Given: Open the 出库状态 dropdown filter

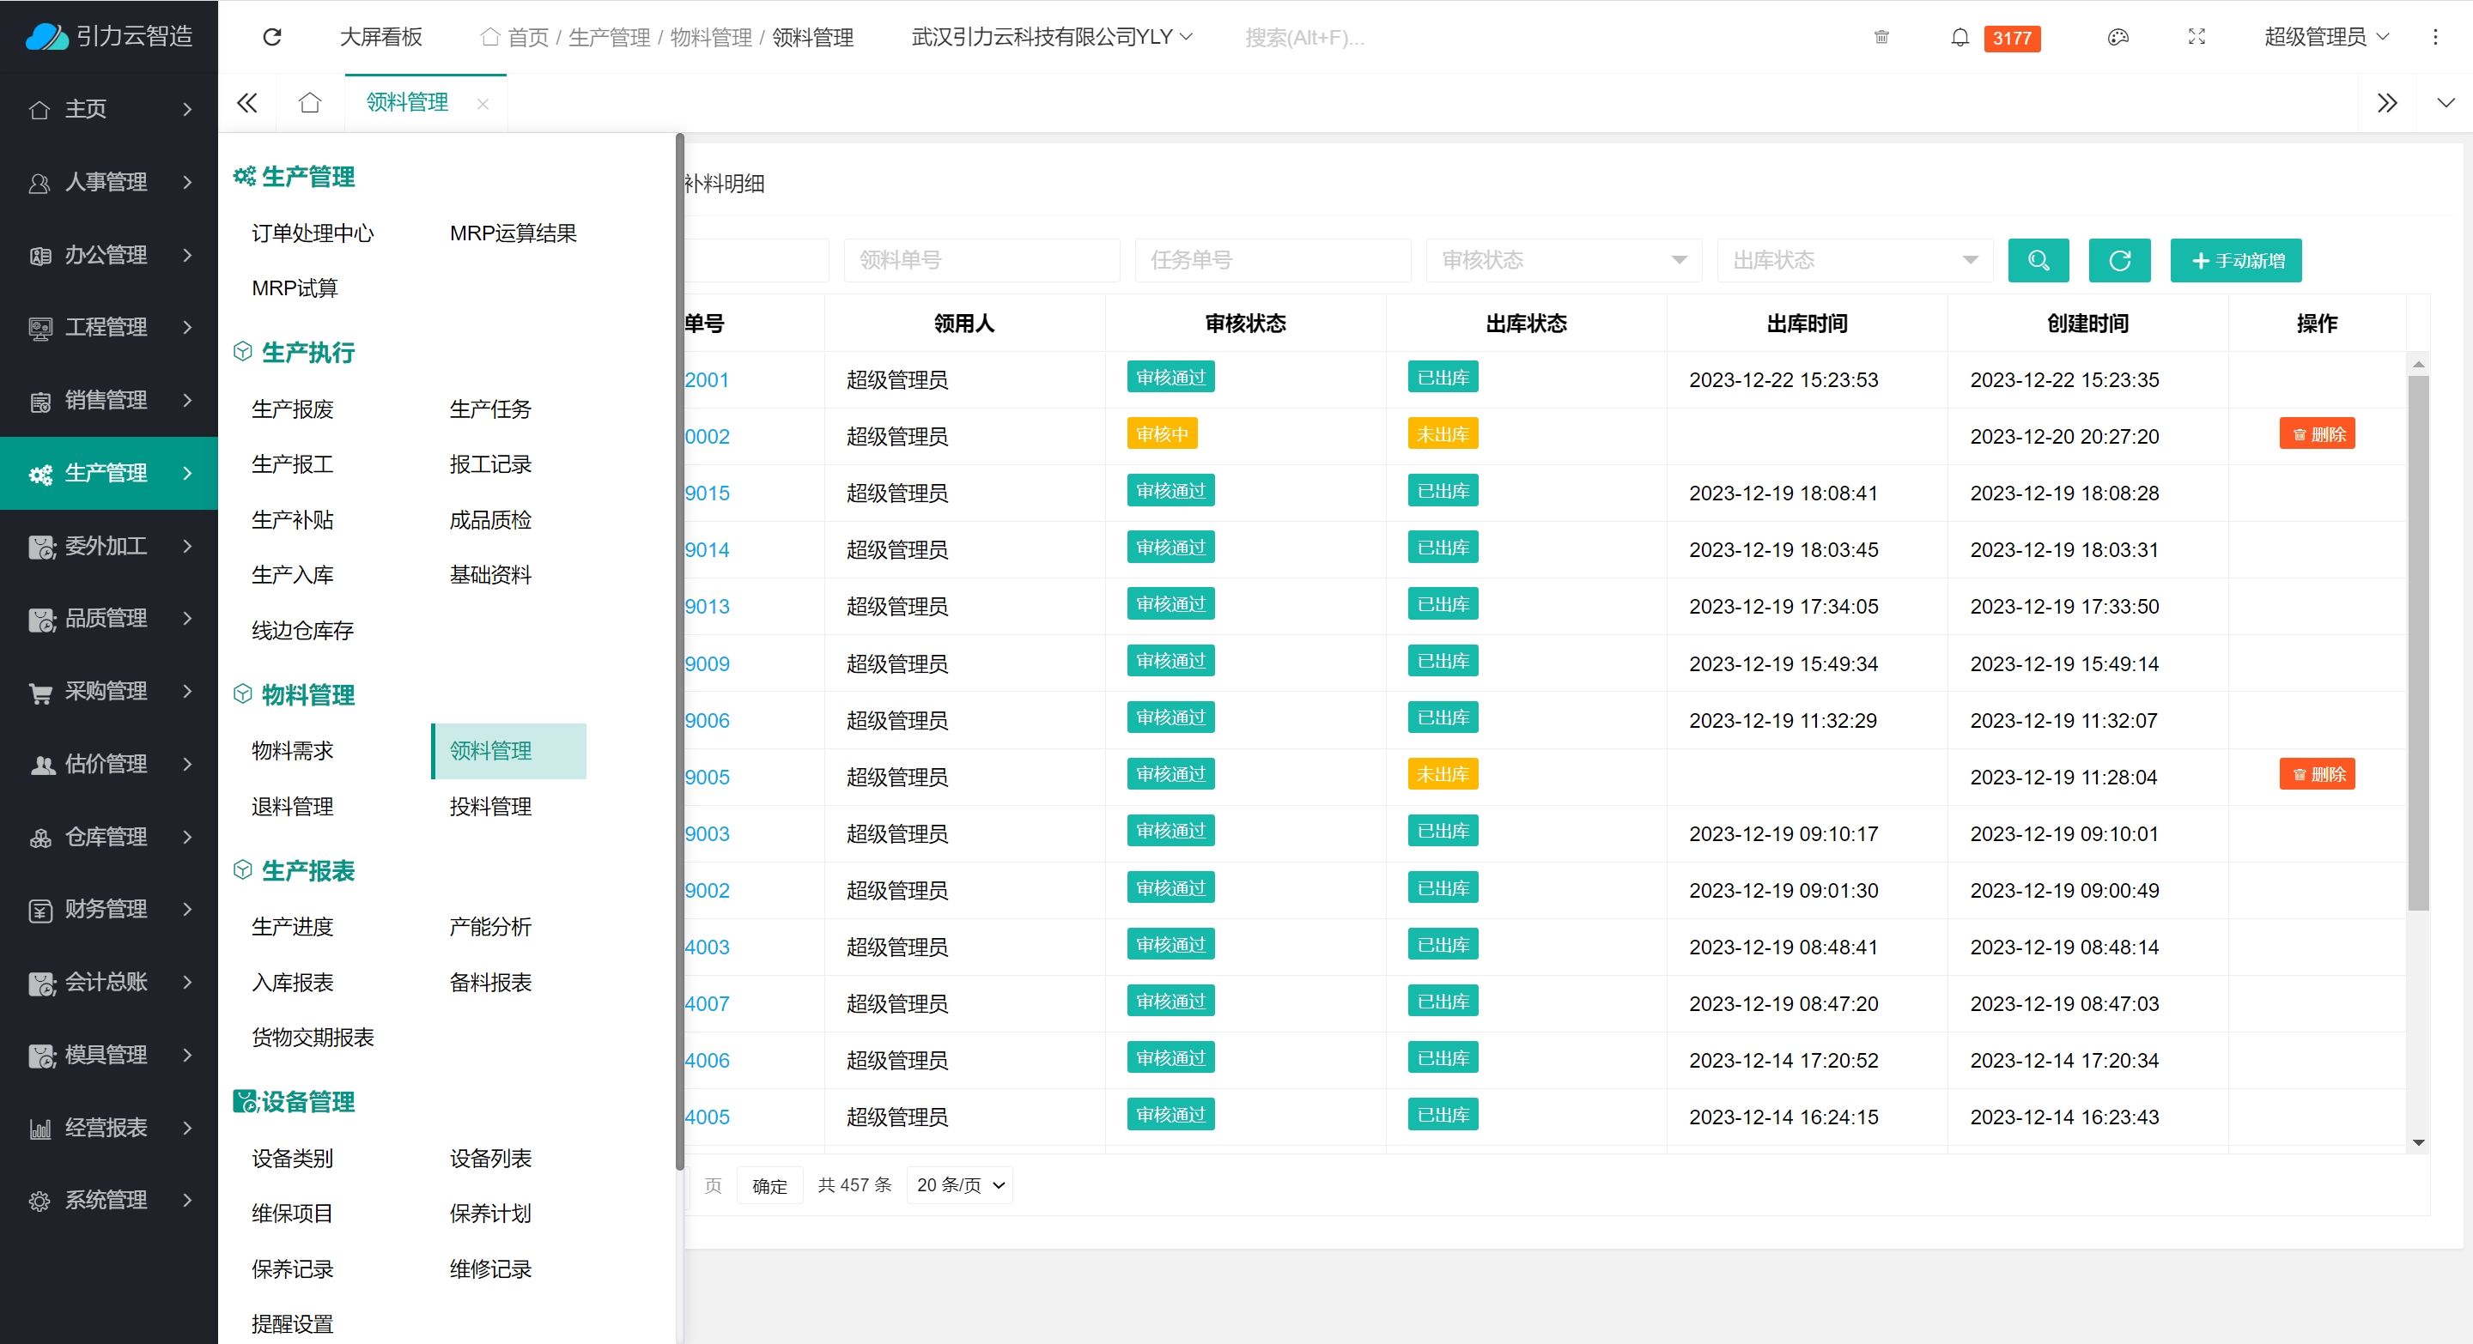Looking at the screenshot, I should [1854, 260].
